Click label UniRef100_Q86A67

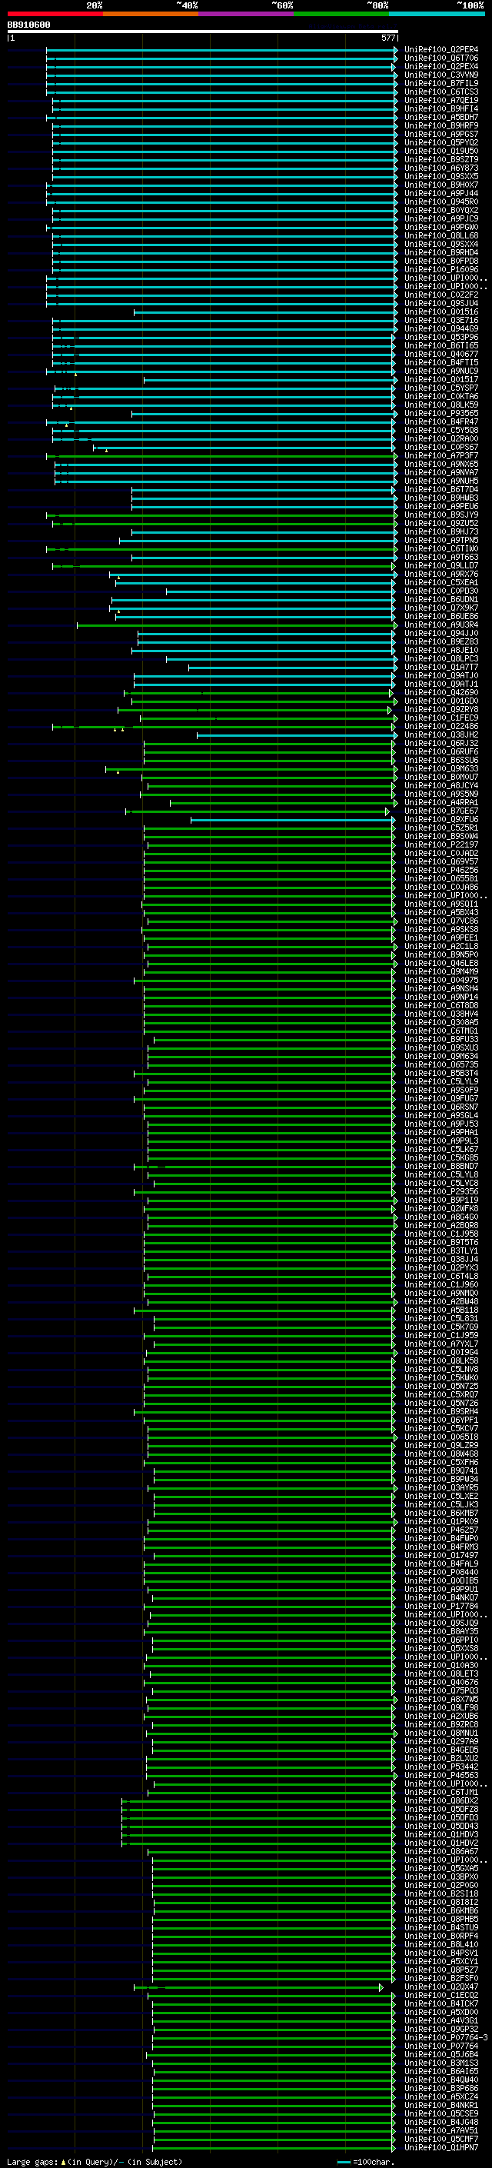point(440,1853)
